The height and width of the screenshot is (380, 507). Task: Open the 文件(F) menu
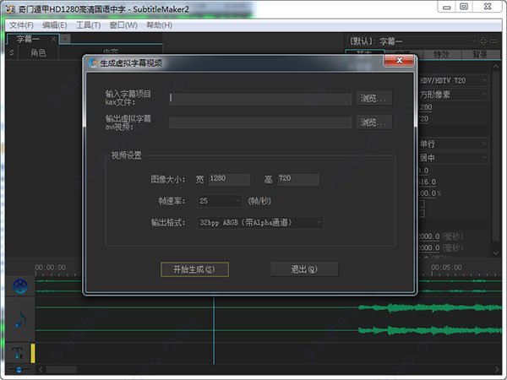pos(21,25)
